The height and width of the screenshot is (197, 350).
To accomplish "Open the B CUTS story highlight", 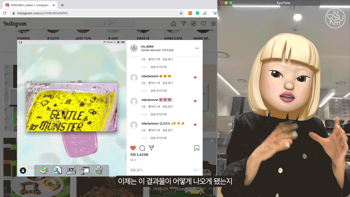I will click(x=53, y=35).
